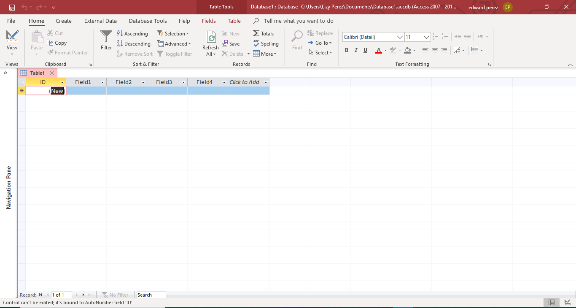
Task: Open the Go To dropdown
Action: (x=320, y=43)
